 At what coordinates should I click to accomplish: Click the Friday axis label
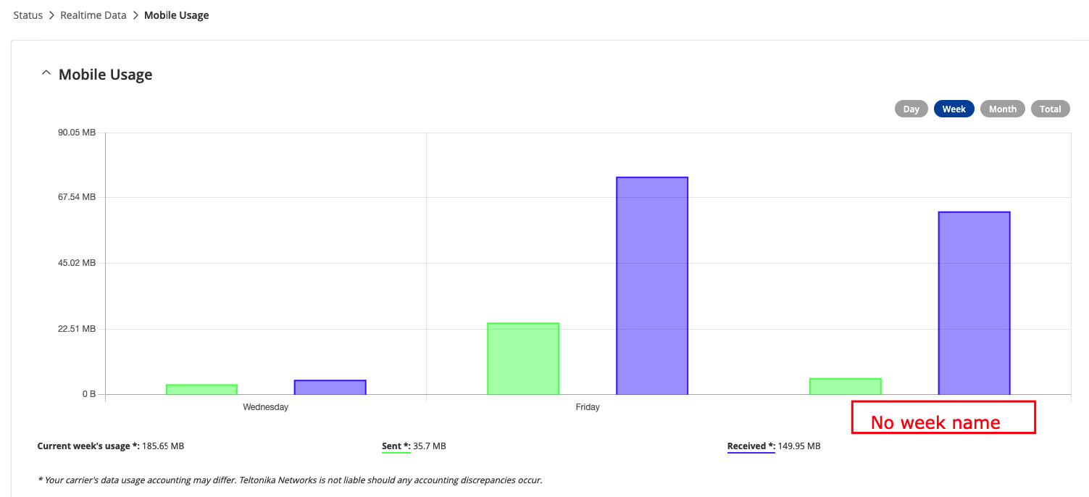click(588, 407)
